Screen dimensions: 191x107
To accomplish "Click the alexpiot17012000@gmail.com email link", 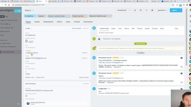I will coord(36,58).
